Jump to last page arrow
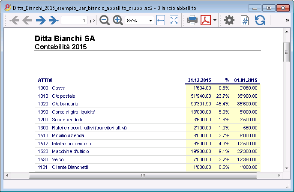The width and height of the screenshot is (294, 192). [x=54, y=20]
